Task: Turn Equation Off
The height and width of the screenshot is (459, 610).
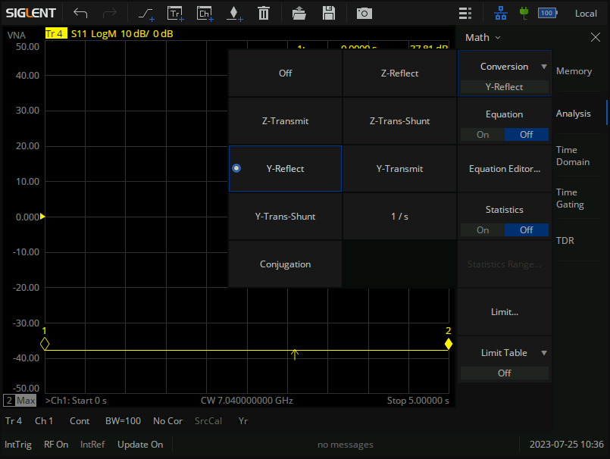Action: (x=527, y=135)
